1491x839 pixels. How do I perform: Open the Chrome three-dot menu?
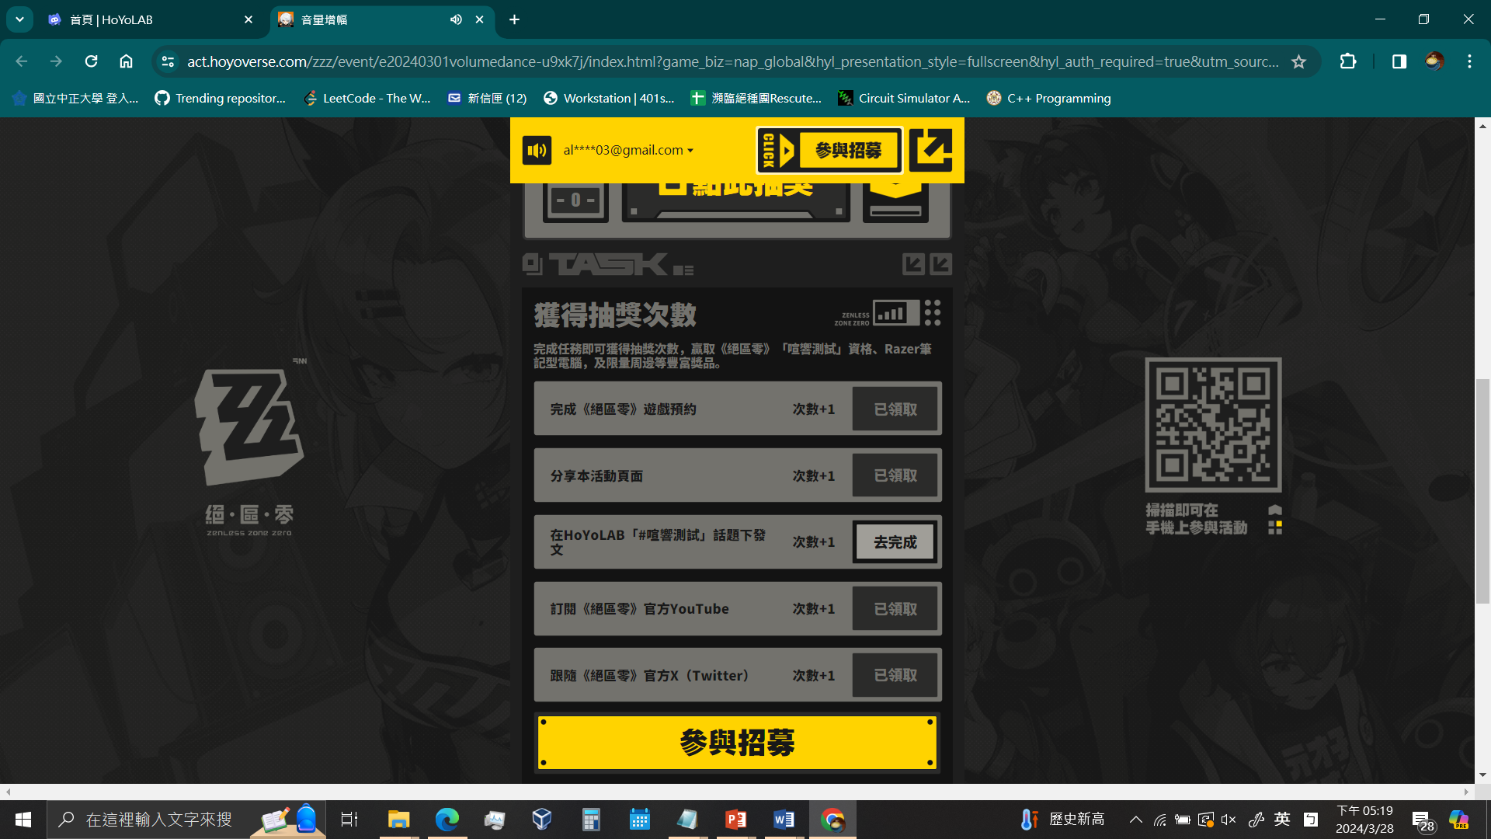(x=1469, y=61)
